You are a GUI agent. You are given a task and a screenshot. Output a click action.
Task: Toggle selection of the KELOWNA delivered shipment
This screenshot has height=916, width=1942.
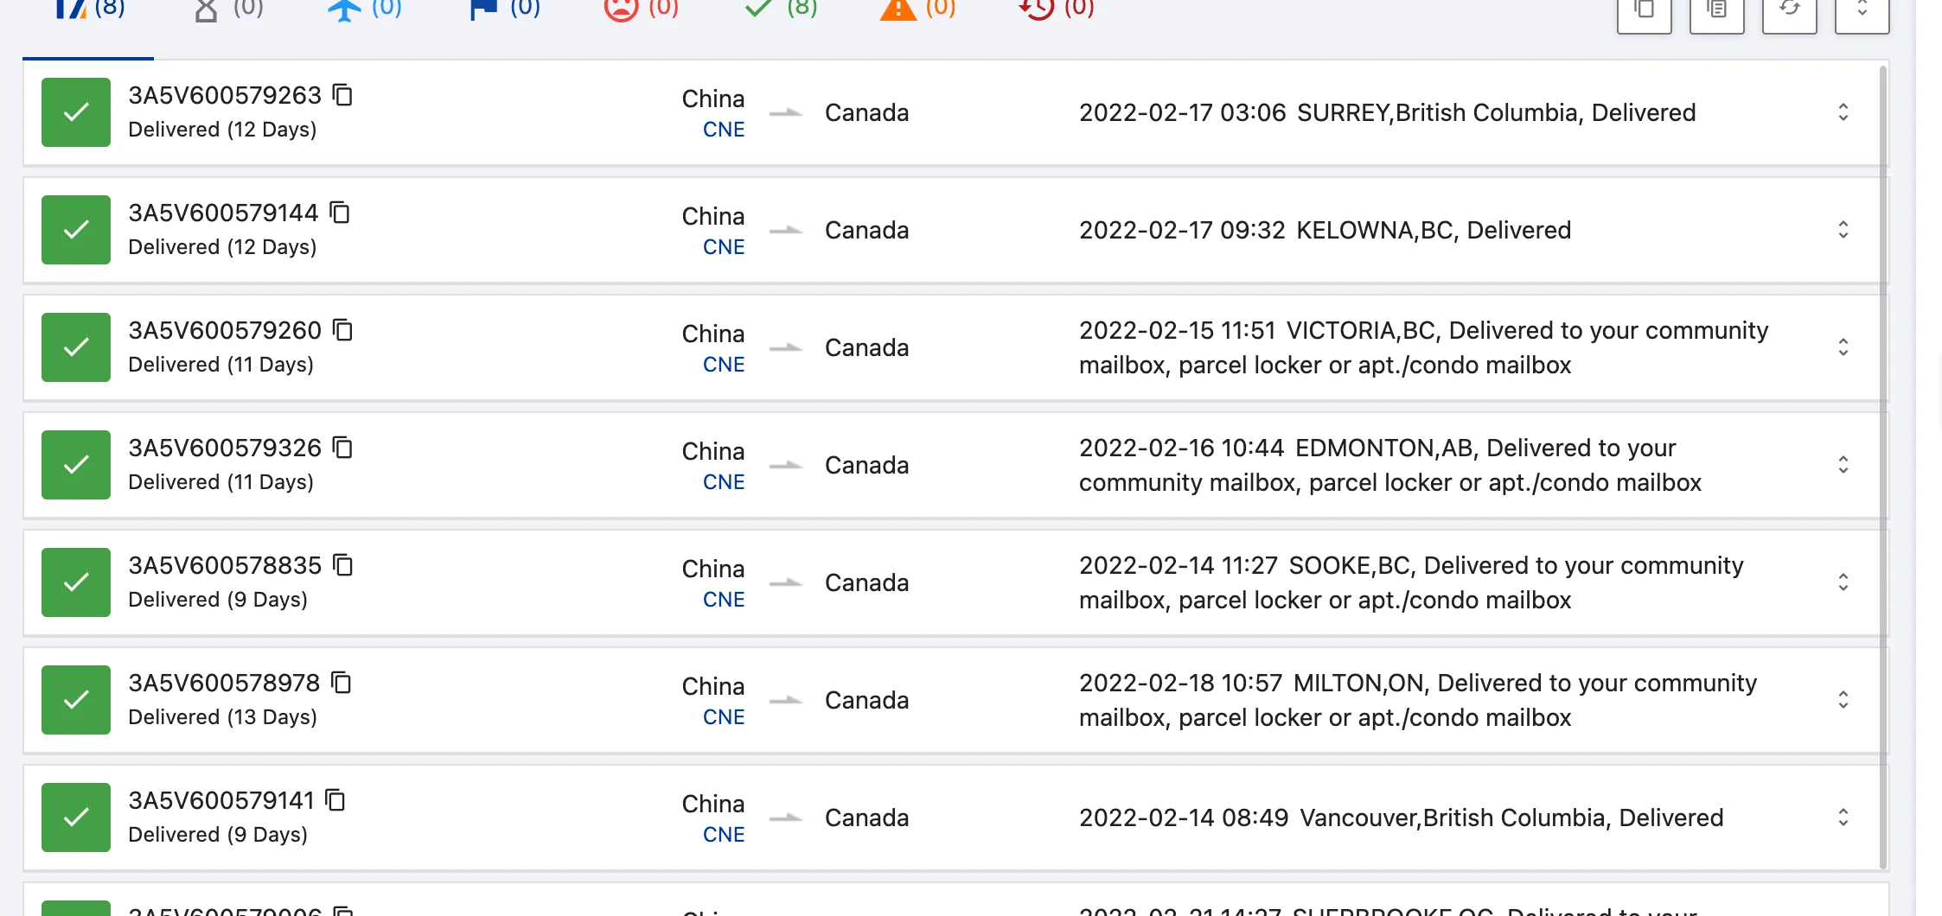(75, 229)
